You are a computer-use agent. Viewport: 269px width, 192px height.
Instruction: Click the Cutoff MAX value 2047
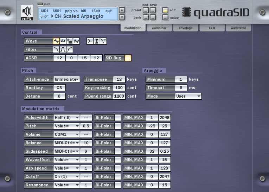point(164,177)
